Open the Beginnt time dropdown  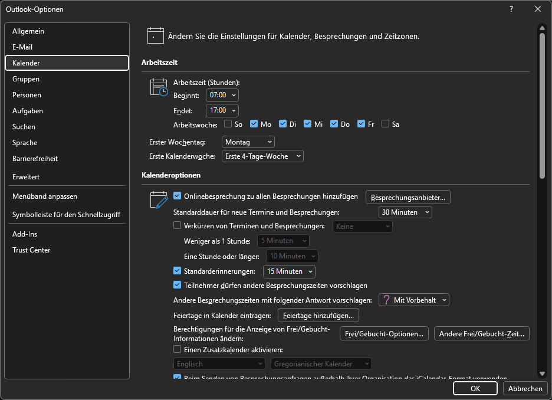222,95
